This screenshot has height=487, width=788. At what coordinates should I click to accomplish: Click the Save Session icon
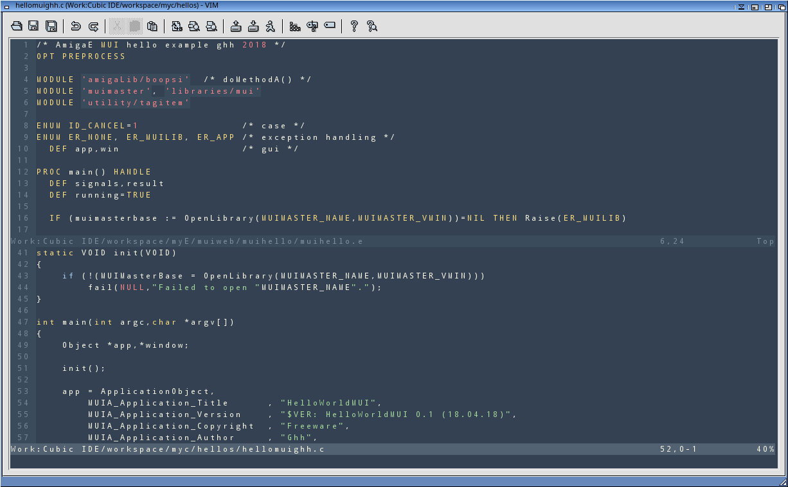(x=253, y=26)
